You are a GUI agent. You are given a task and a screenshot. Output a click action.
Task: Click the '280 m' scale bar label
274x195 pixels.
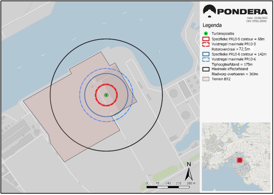pyautogui.click(x=191, y=183)
